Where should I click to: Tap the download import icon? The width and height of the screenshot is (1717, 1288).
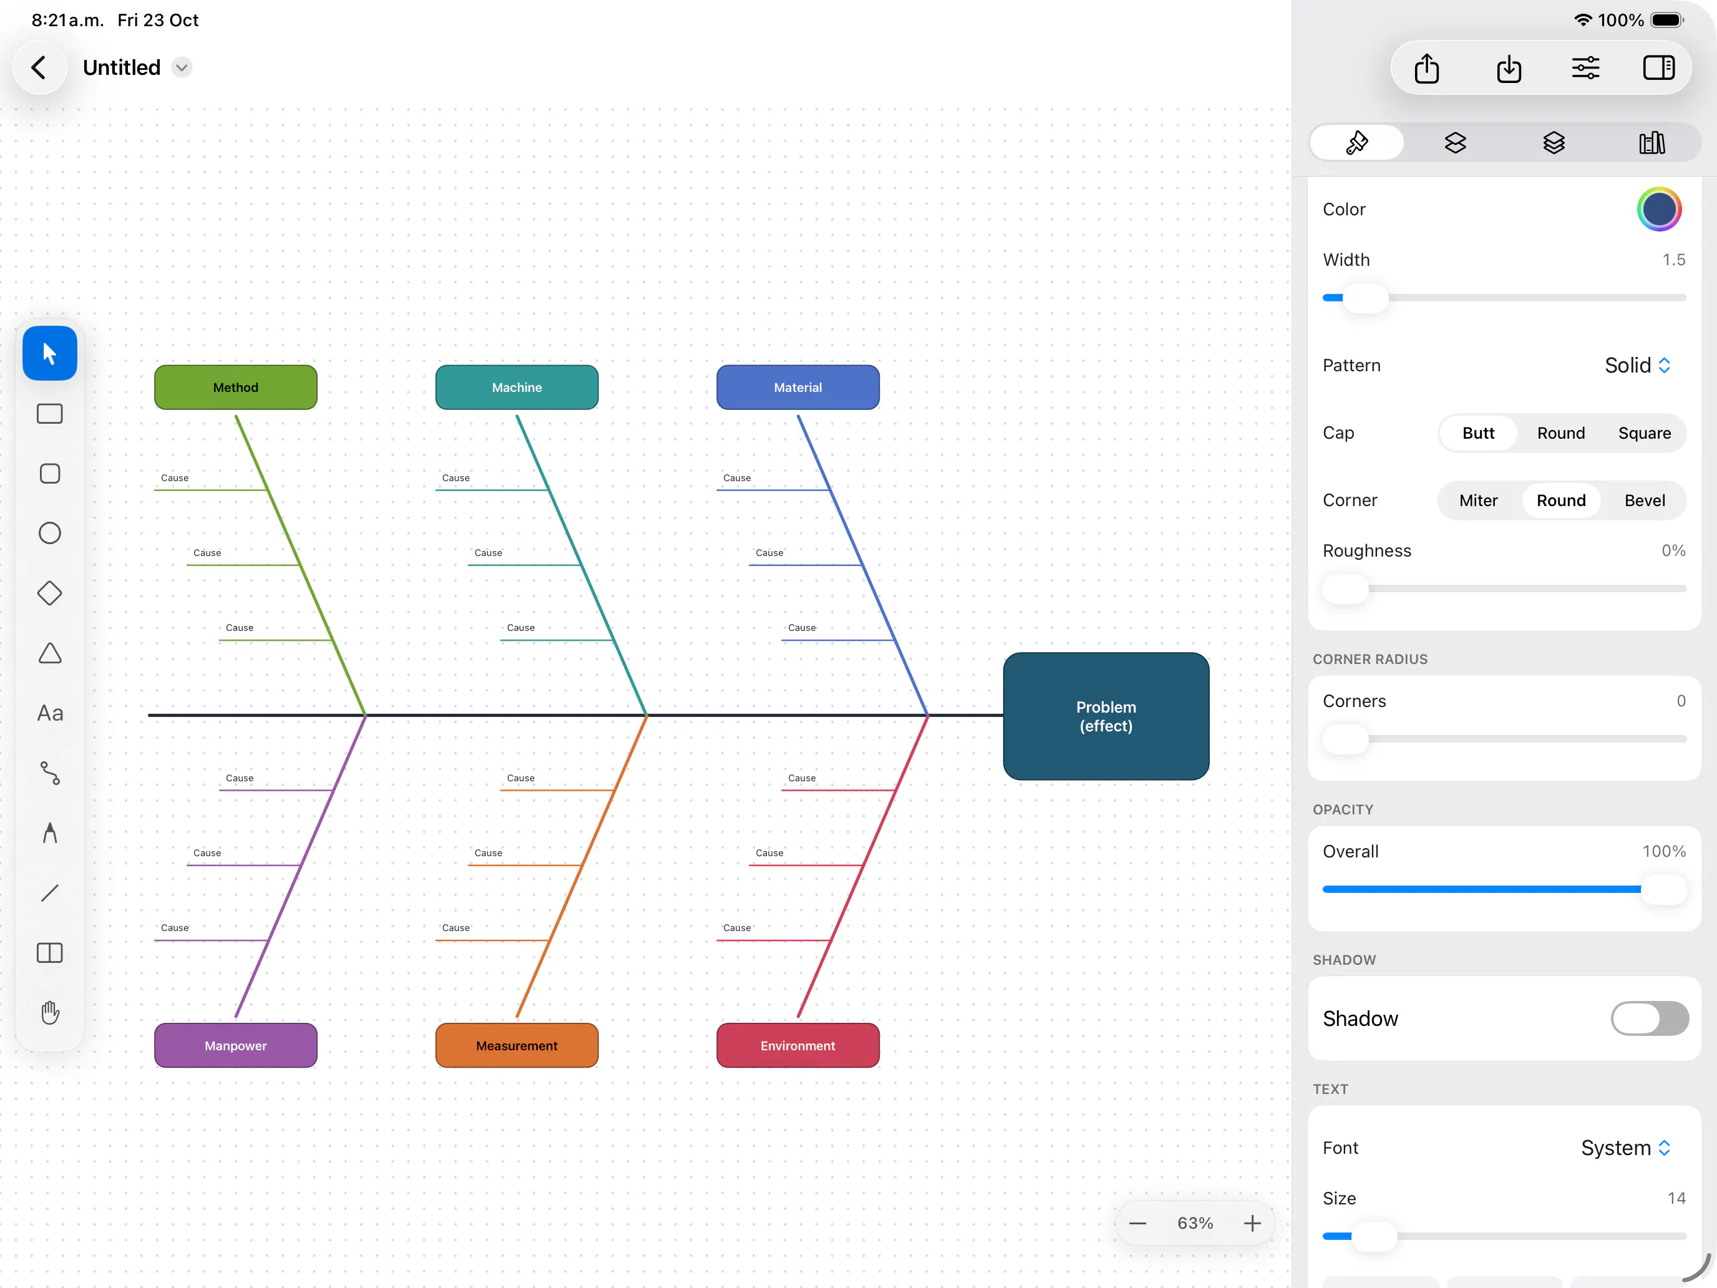pyautogui.click(x=1509, y=67)
